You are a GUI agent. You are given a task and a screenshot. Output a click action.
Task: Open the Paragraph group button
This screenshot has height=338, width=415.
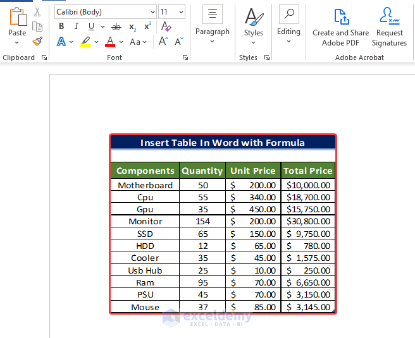[x=213, y=24]
